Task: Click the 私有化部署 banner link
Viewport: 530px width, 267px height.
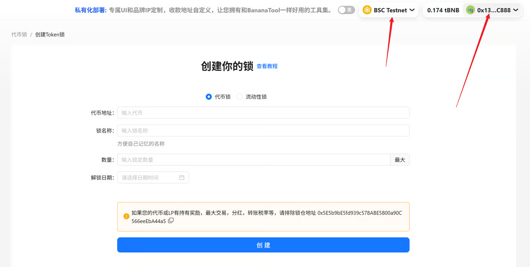Action: pos(90,10)
